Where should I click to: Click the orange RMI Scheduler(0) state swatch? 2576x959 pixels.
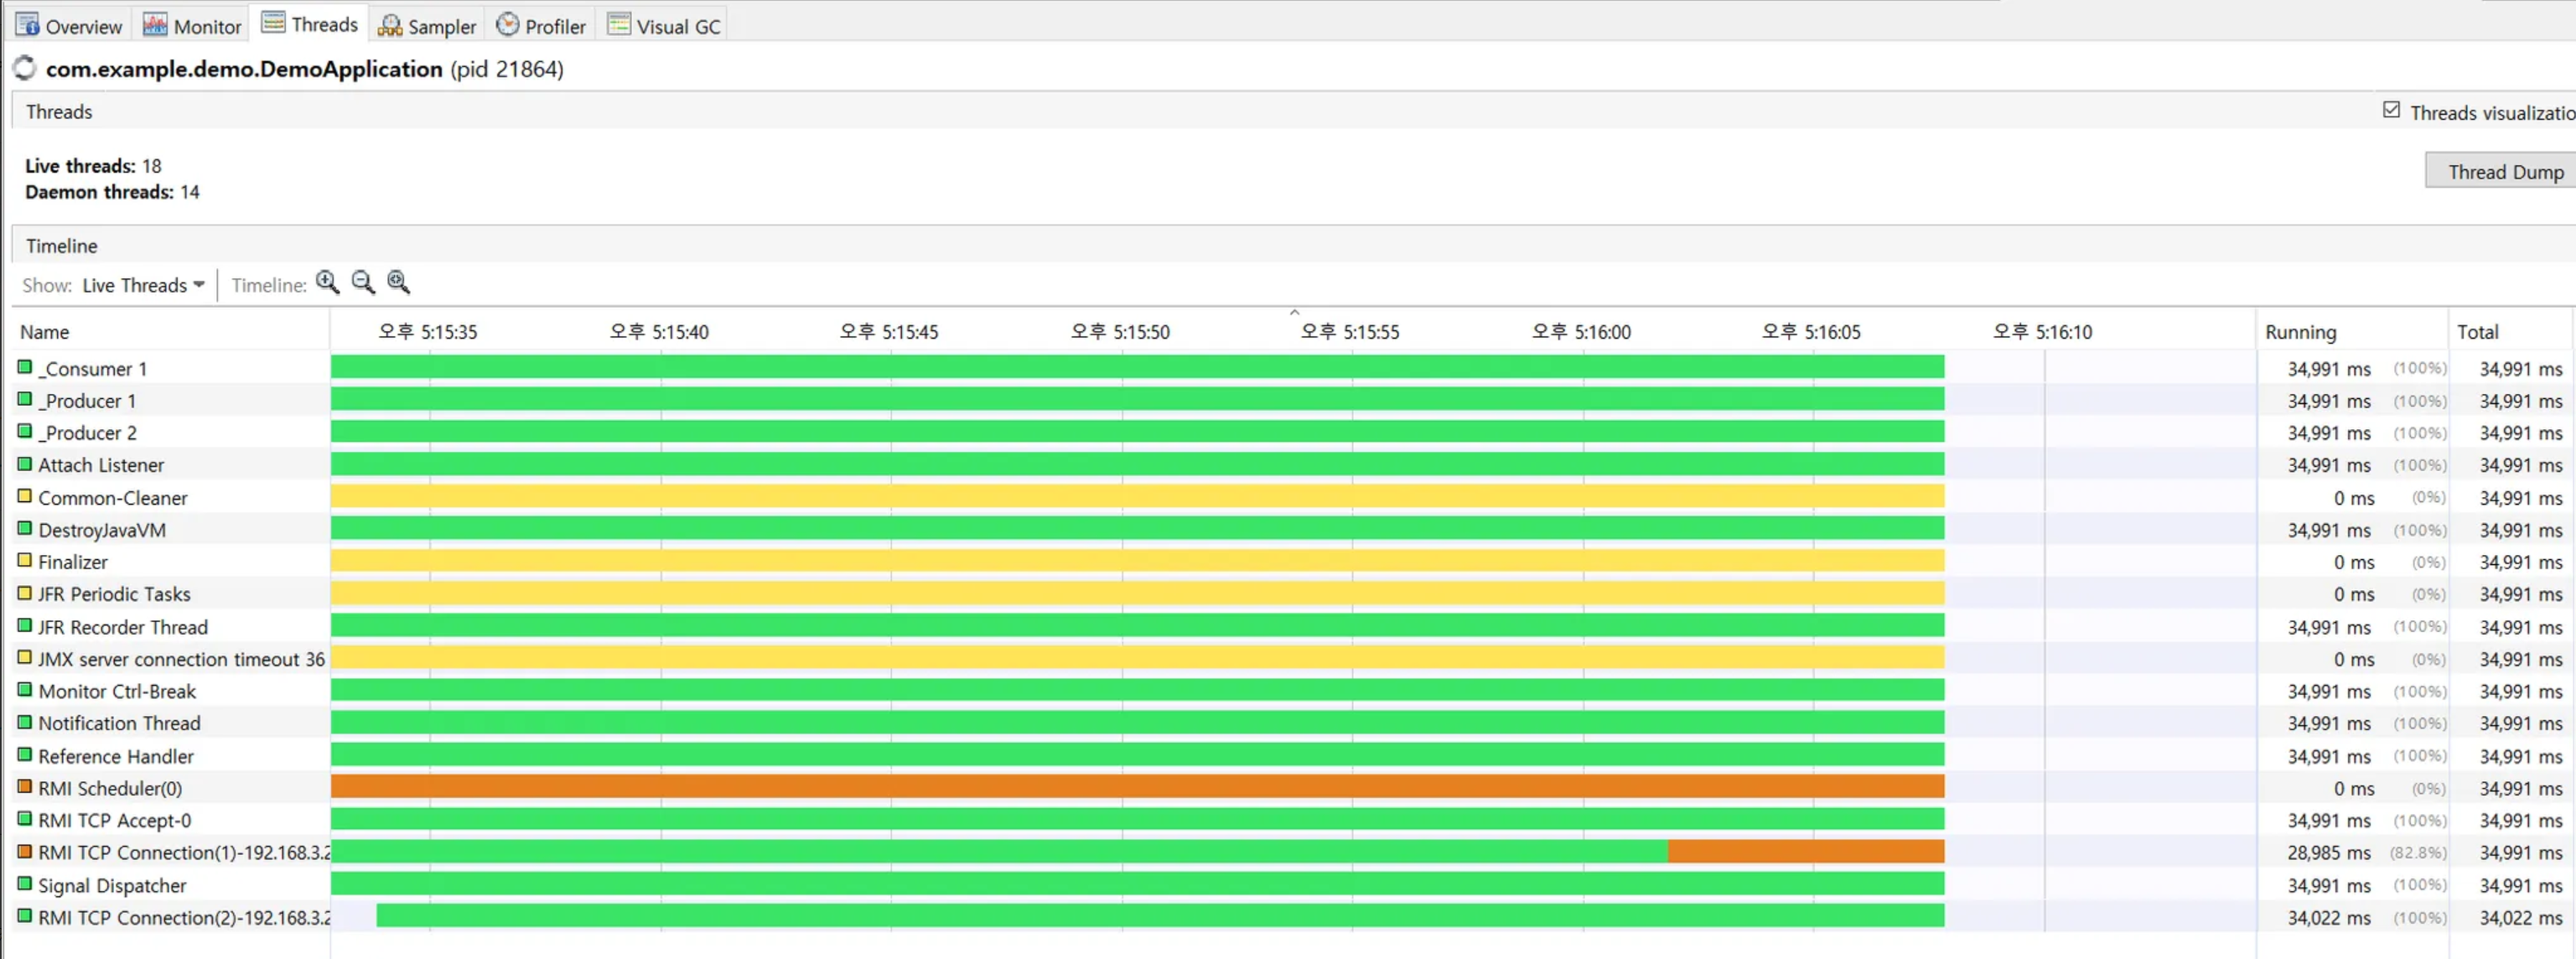pos(25,787)
